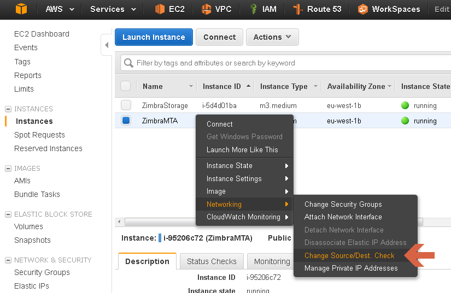The height and width of the screenshot is (293, 451).
Task: Expand the Instance State submenu
Action: [244, 165]
